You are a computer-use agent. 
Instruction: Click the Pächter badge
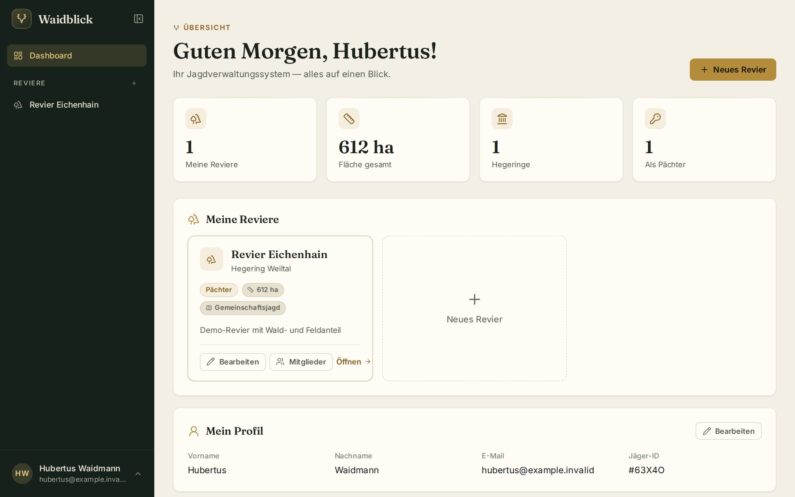[x=219, y=290]
